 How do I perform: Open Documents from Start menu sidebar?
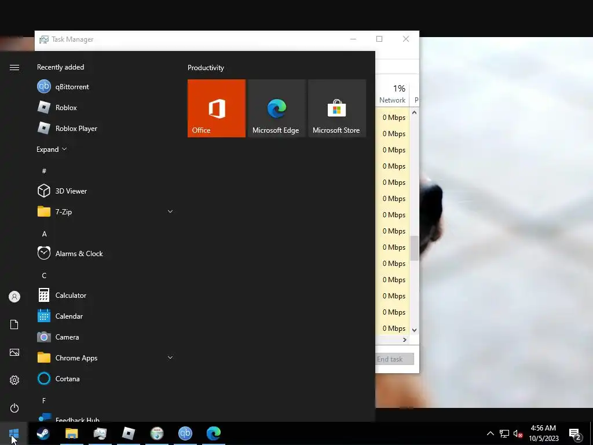[x=14, y=324]
